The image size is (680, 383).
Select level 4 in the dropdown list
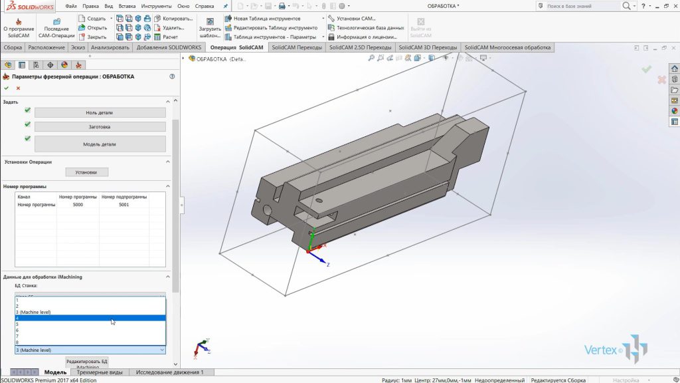[x=90, y=319]
